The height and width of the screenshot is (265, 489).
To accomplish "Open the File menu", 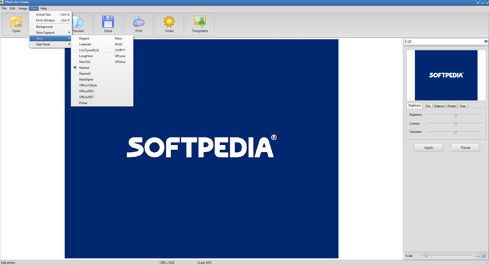I will 4,8.
